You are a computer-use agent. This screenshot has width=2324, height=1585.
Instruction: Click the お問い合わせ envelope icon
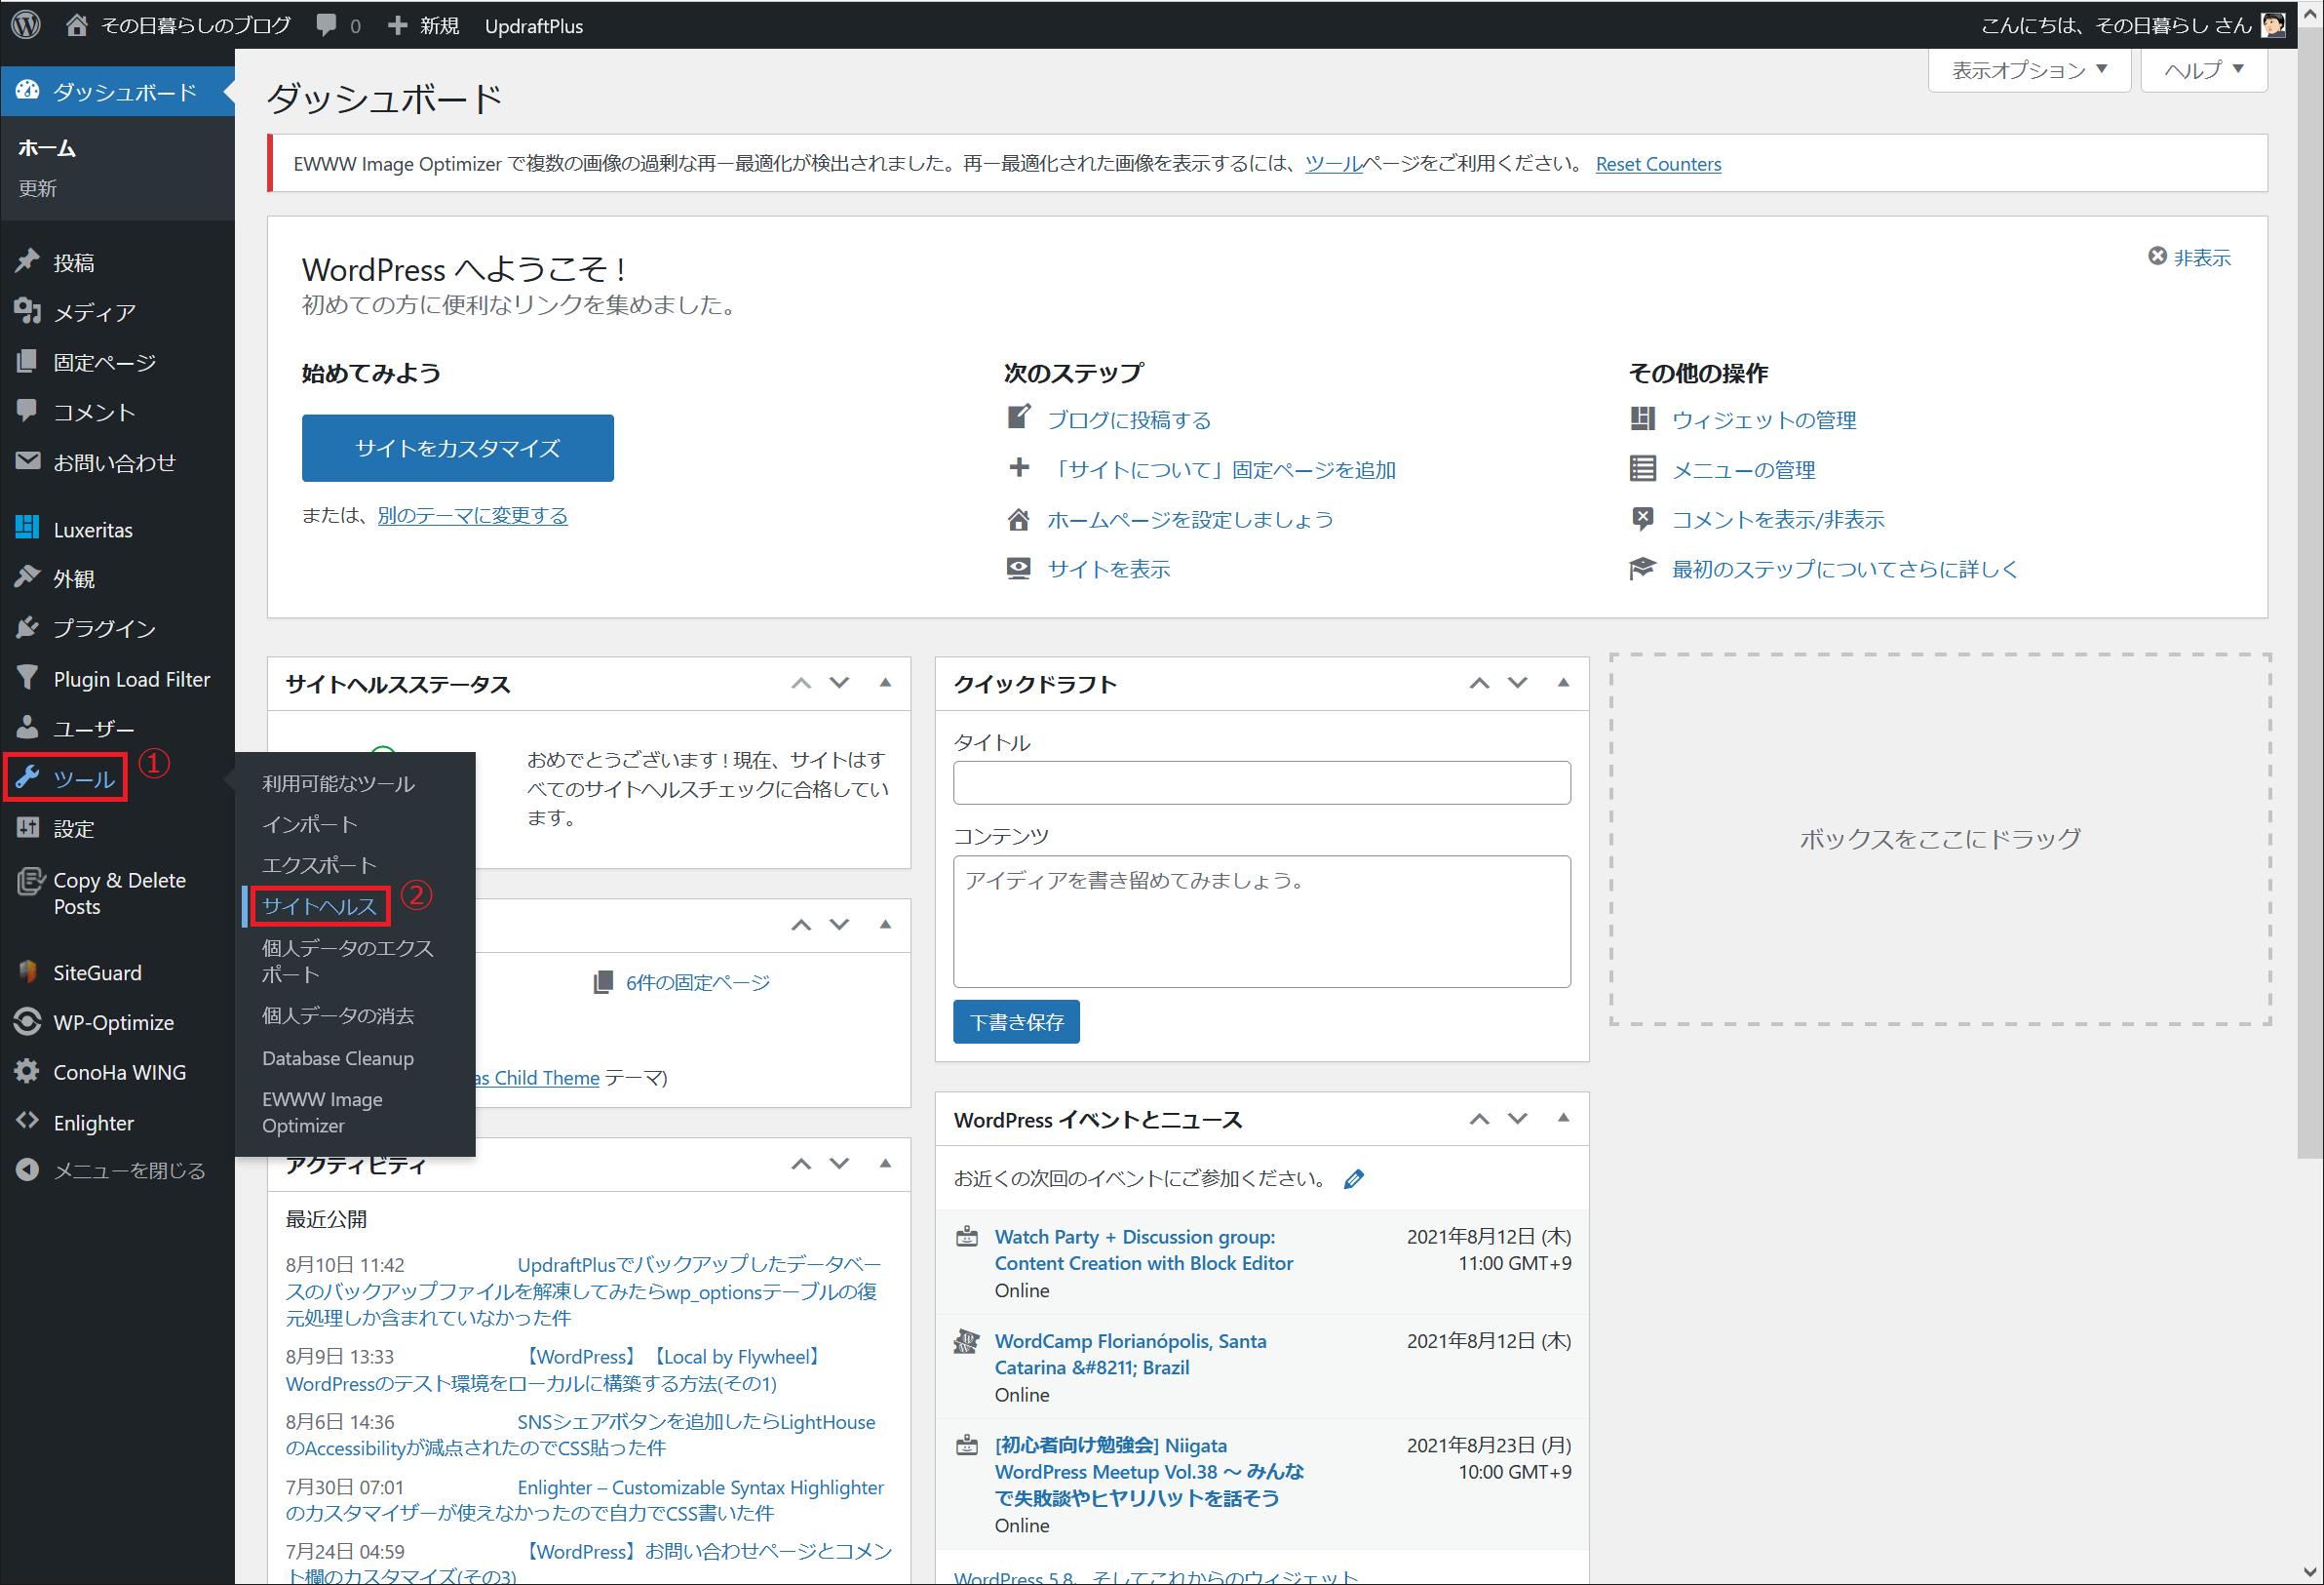tap(27, 460)
